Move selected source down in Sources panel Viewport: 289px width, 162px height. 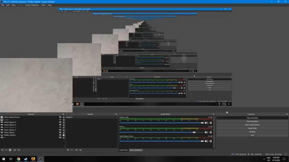coord(19,150)
